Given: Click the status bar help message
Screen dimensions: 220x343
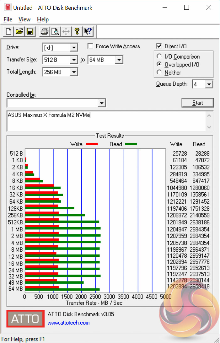Looking at the screenshot, I should [23, 339].
